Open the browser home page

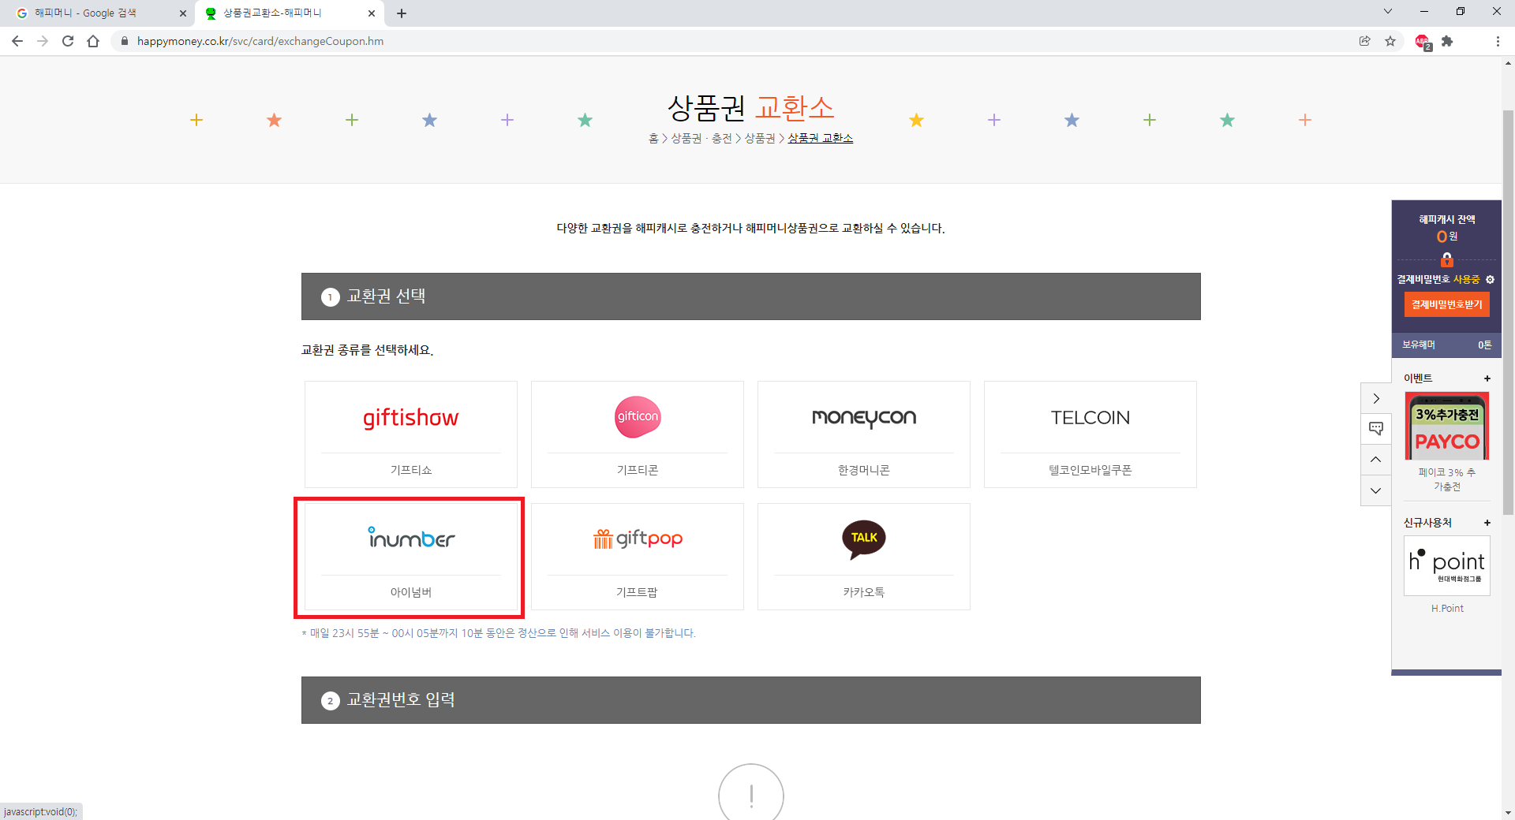point(93,41)
